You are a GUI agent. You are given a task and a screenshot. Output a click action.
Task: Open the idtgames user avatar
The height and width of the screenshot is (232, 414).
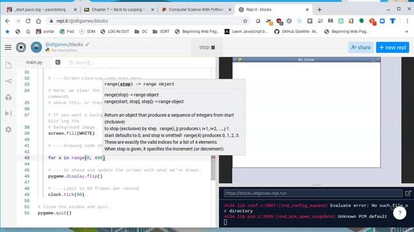[36, 47]
